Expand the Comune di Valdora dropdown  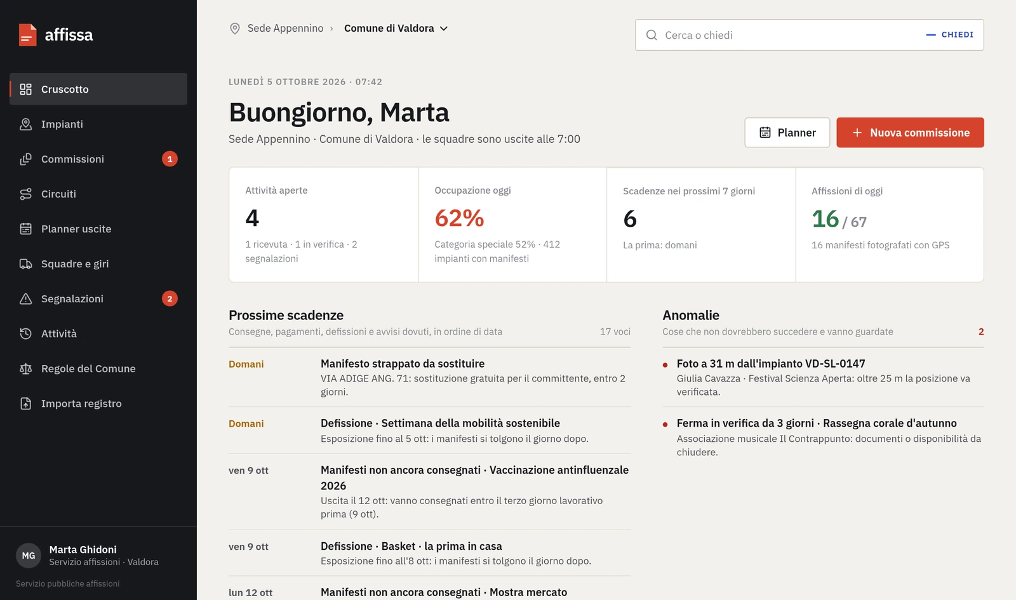tap(396, 29)
